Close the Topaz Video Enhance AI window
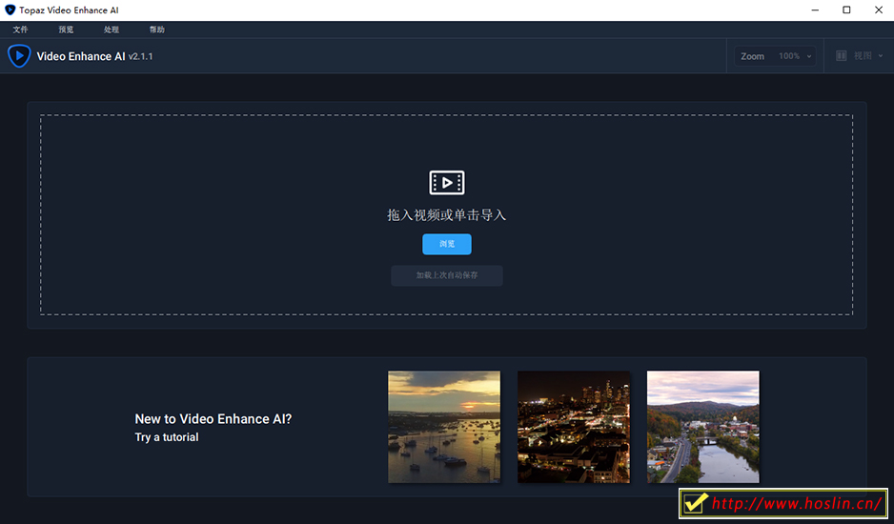Image resolution: width=894 pixels, height=524 pixels. tap(879, 10)
